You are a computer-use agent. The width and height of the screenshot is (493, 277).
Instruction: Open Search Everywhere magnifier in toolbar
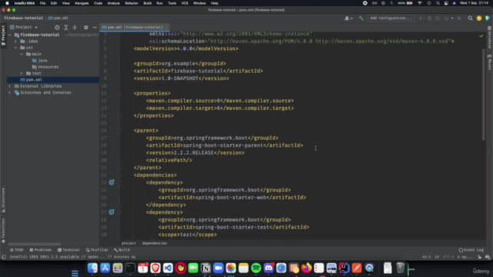[x=470, y=18]
